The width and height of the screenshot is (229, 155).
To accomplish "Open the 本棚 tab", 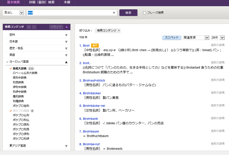I will (x=67, y=2).
